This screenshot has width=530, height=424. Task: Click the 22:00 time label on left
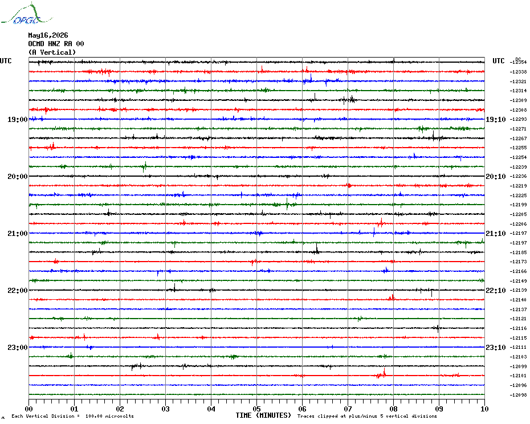18,291
